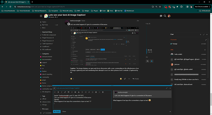
Task: Click the Feb 28 timeline start date
Action: (148, 24)
